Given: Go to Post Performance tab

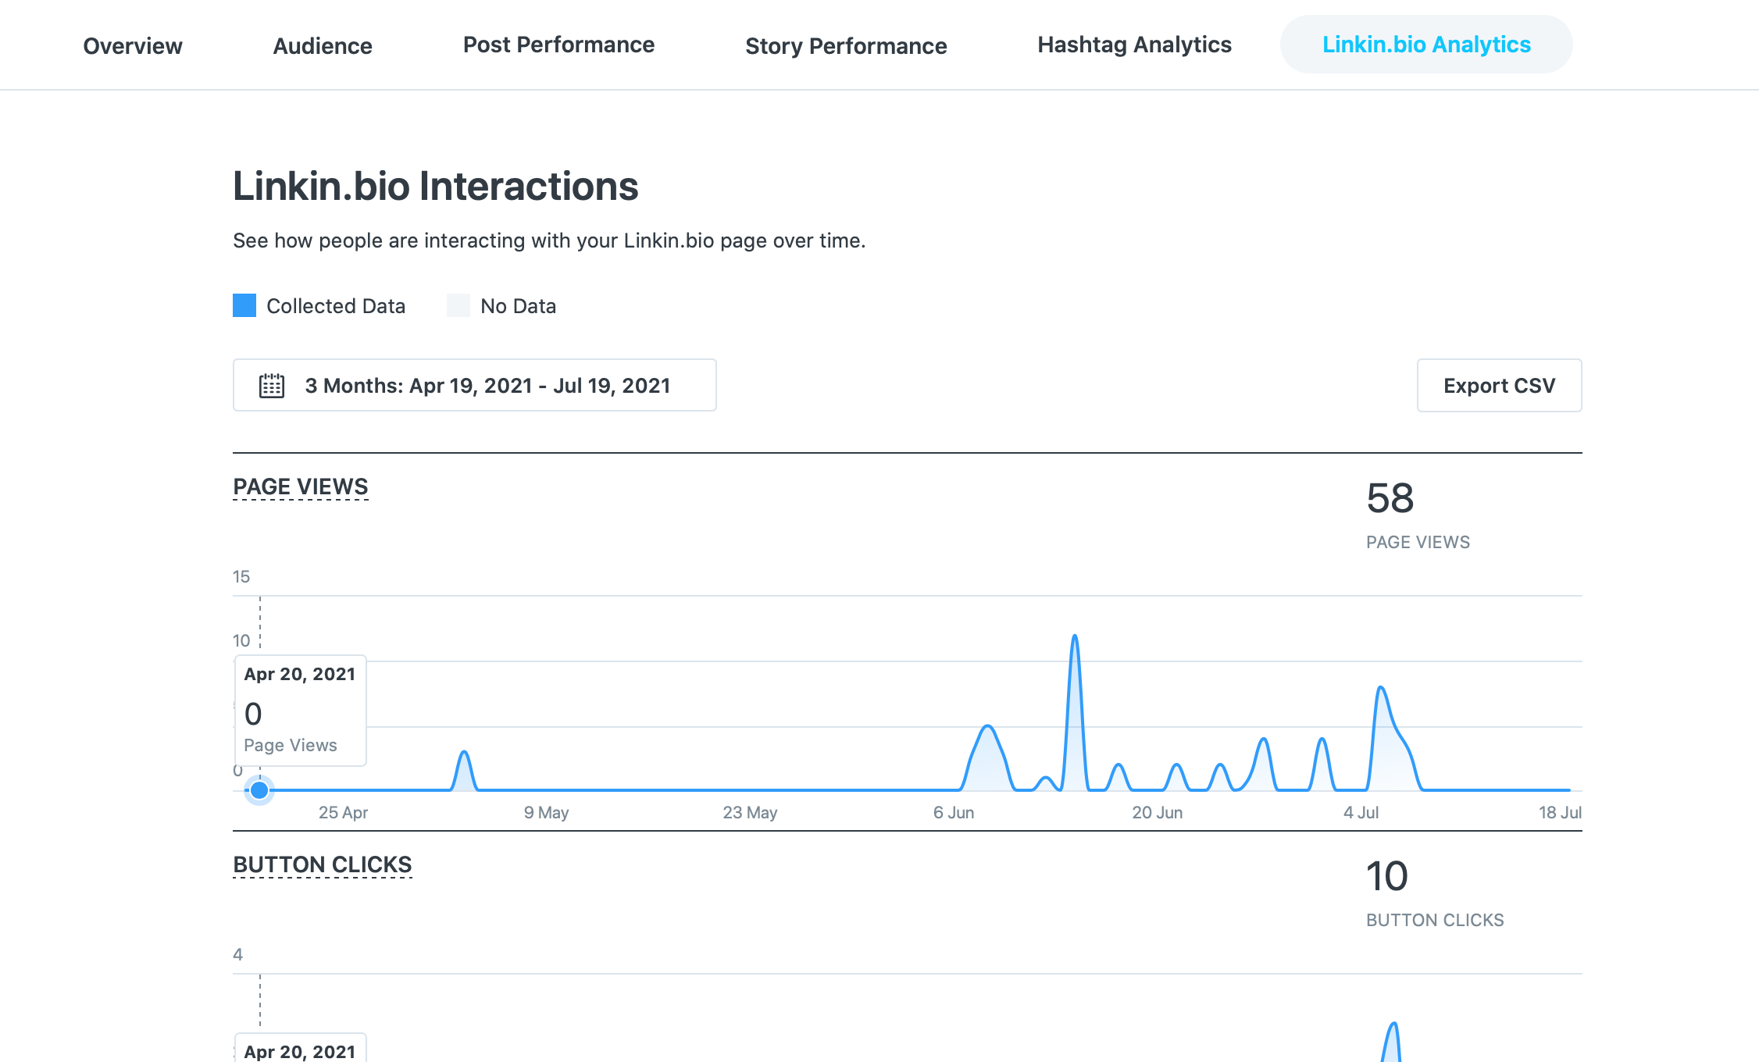Looking at the screenshot, I should pyautogui.click(x=558, y=45).
